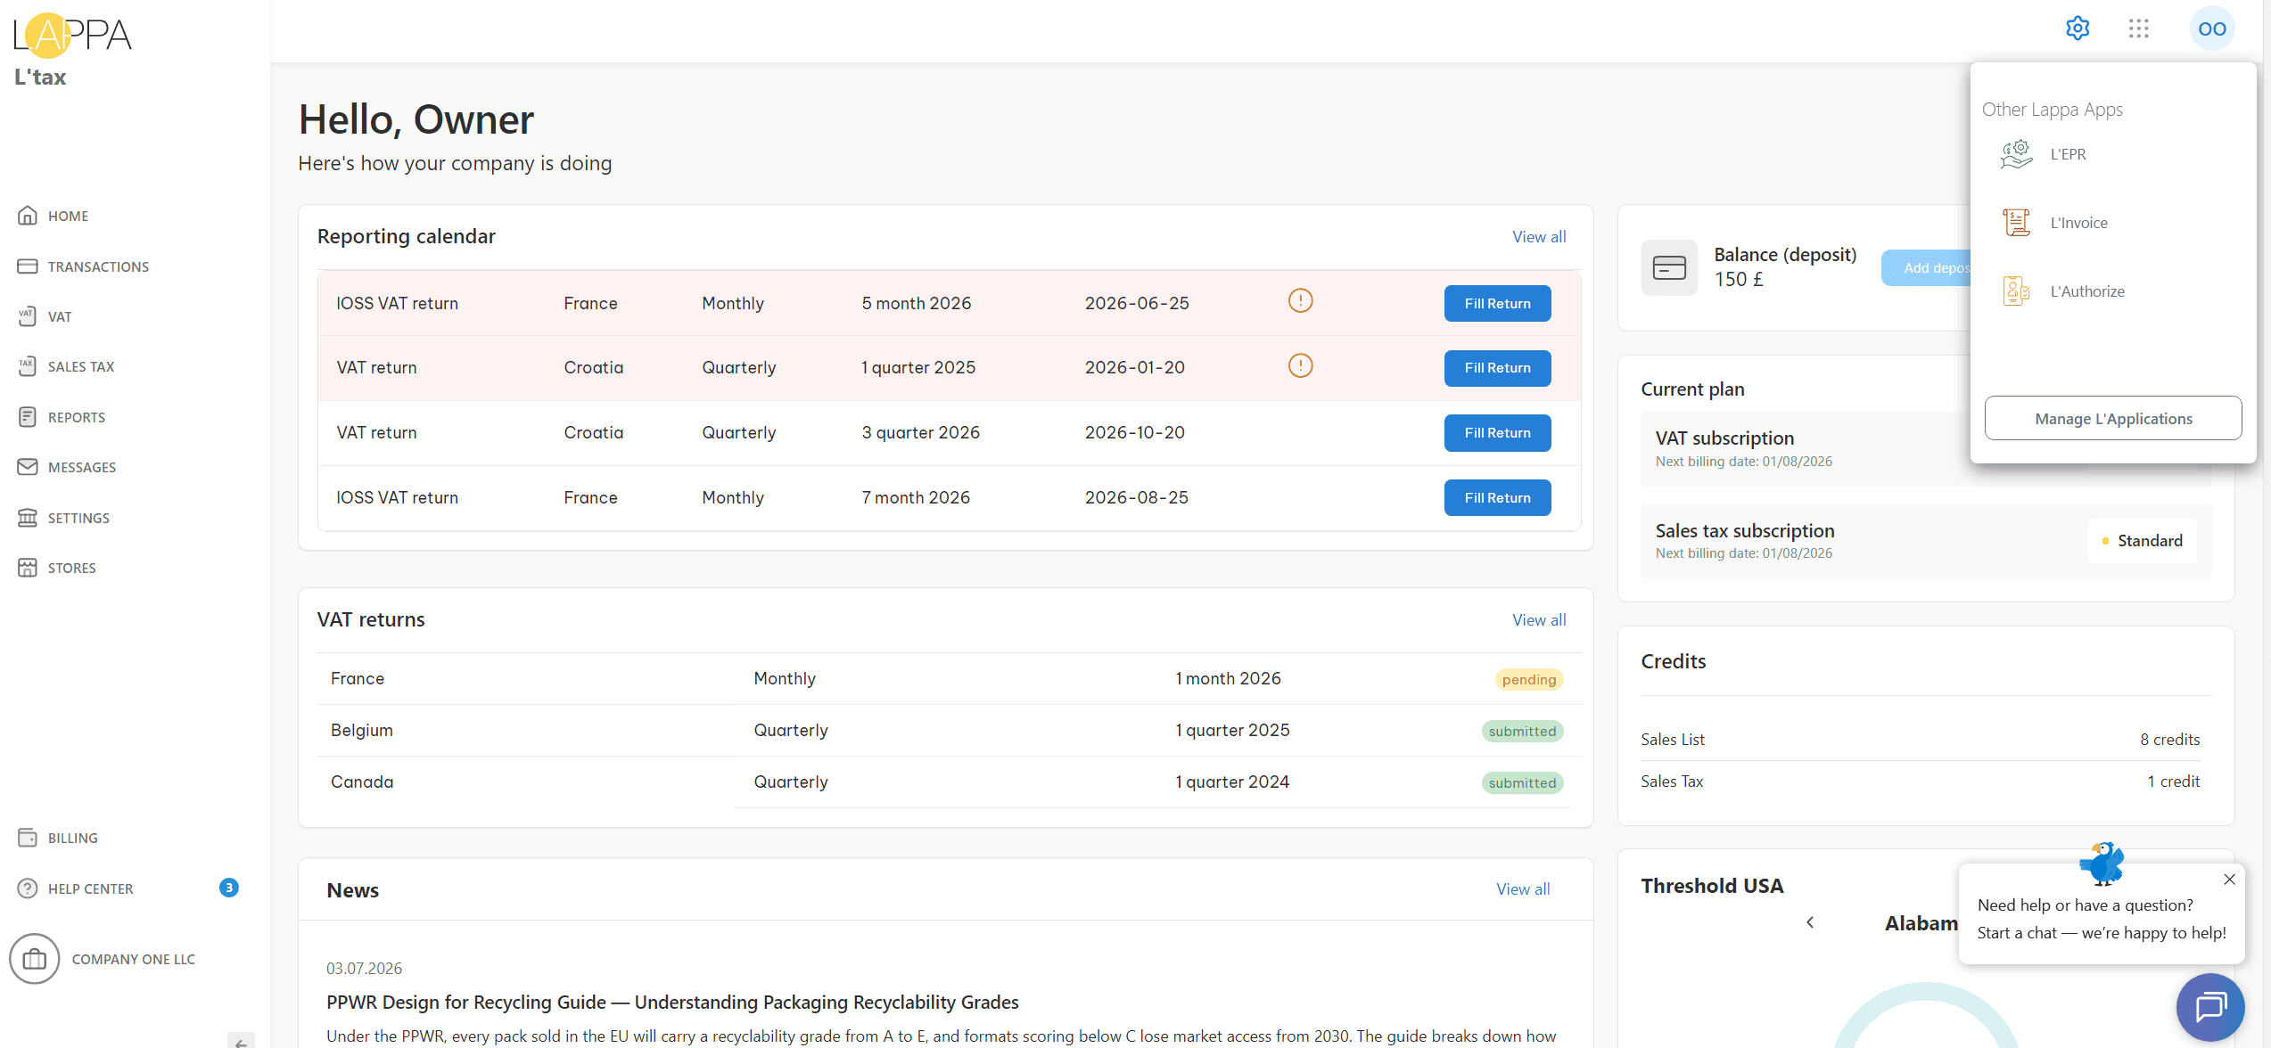View all VAT returns
2271x1048 pixels.
point(1539,620)
